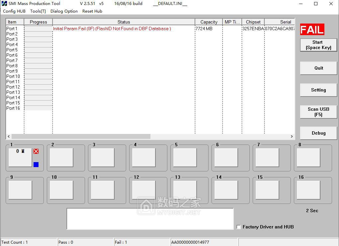Click the Pass : 0 status field

coord(86,242)
